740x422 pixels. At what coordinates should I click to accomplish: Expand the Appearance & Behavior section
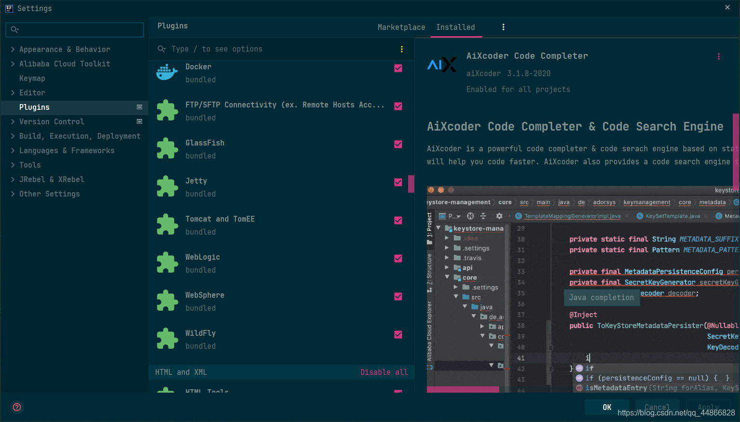13,49
